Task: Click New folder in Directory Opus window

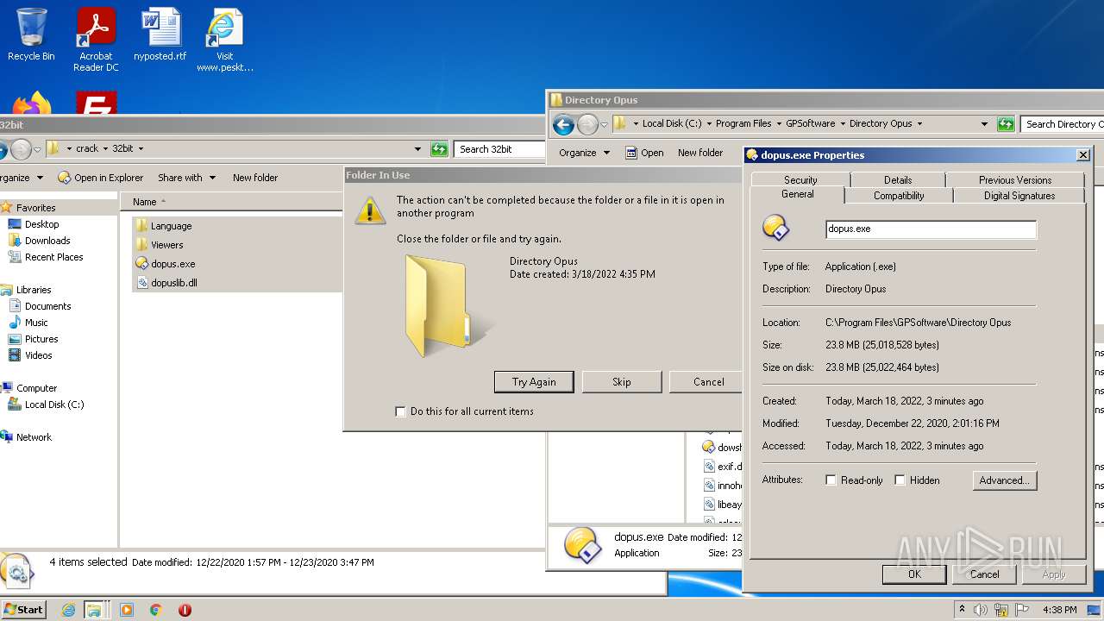Action: (700, 153)
